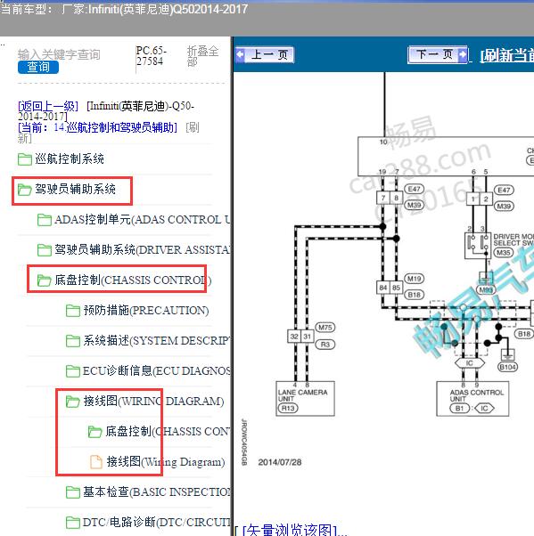
Task: Click the ADAS控制单元 folder icon
Action: (x=45, y=220)
